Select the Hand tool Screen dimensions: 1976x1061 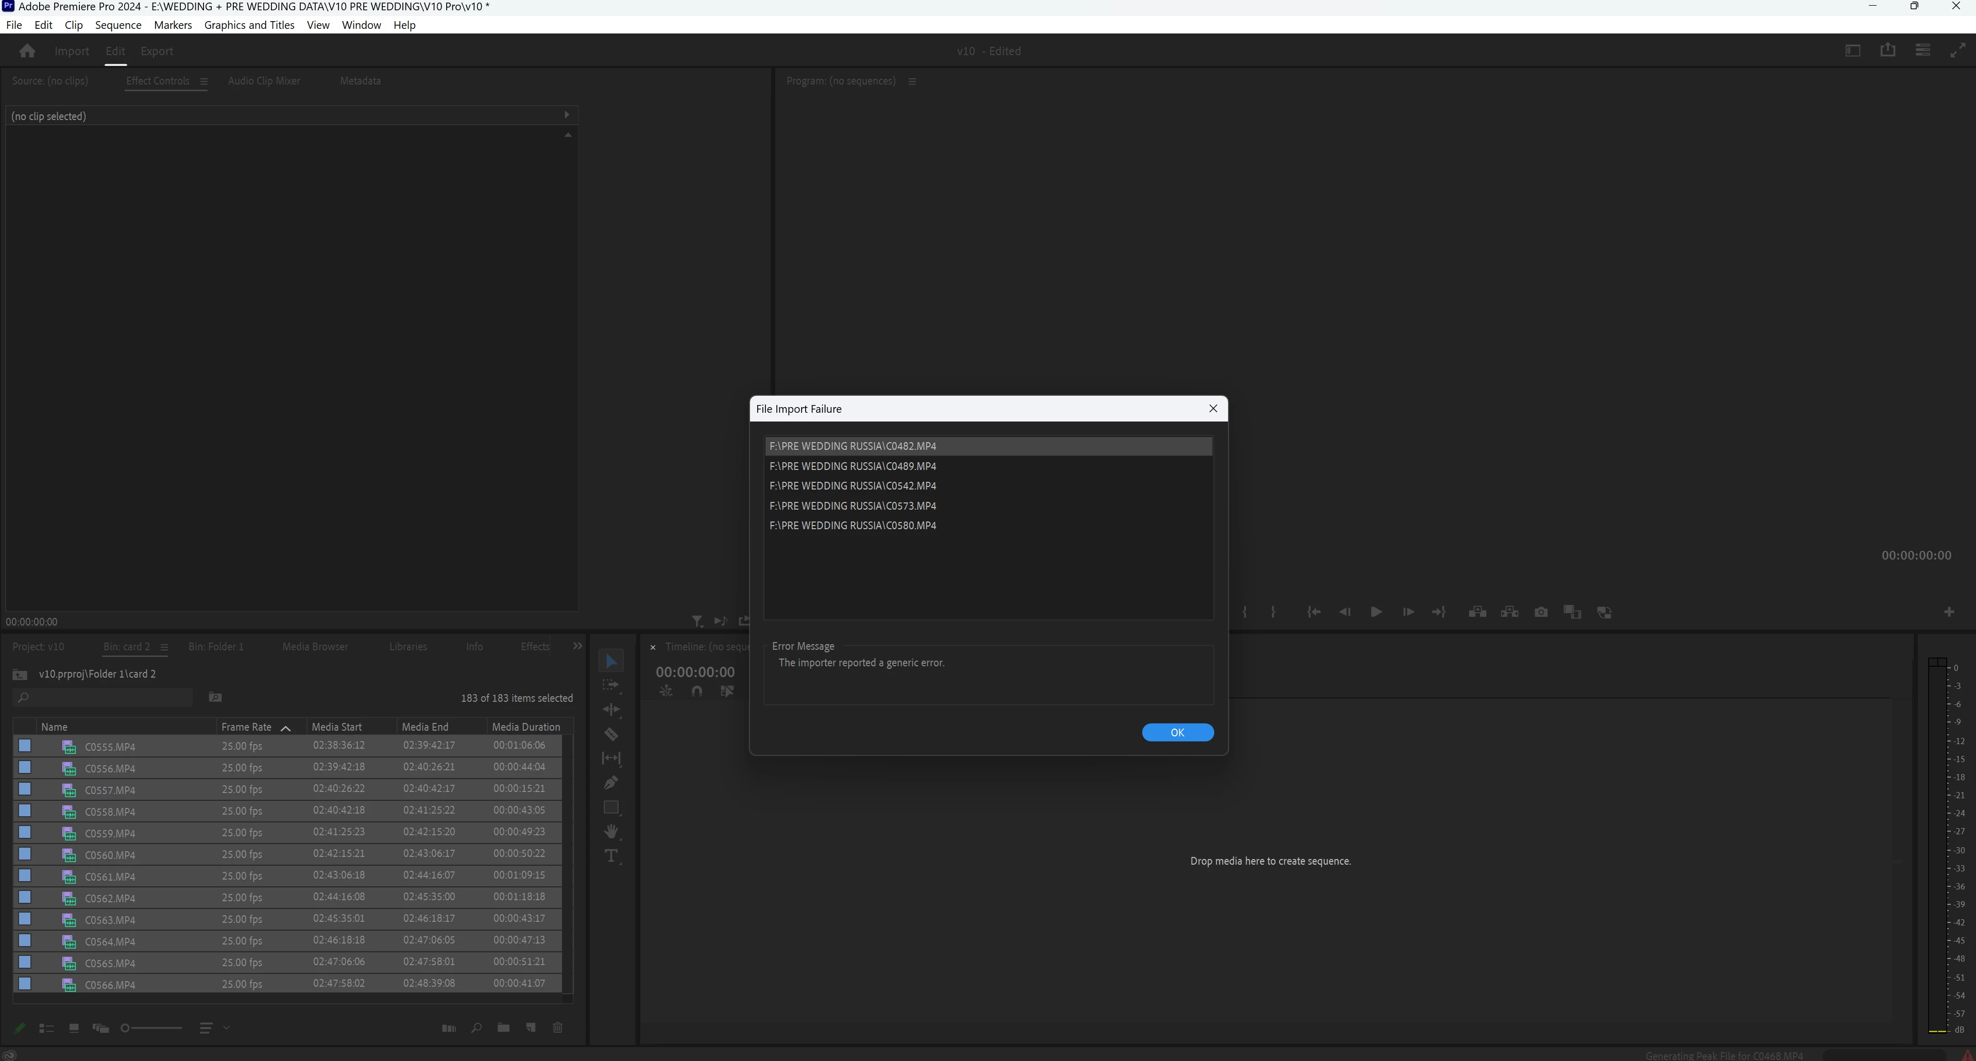pos(610,832)
